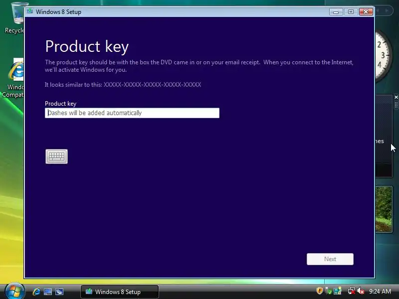
Task: Click the sidebar clock gadget
Action: [x=383, y=55]
